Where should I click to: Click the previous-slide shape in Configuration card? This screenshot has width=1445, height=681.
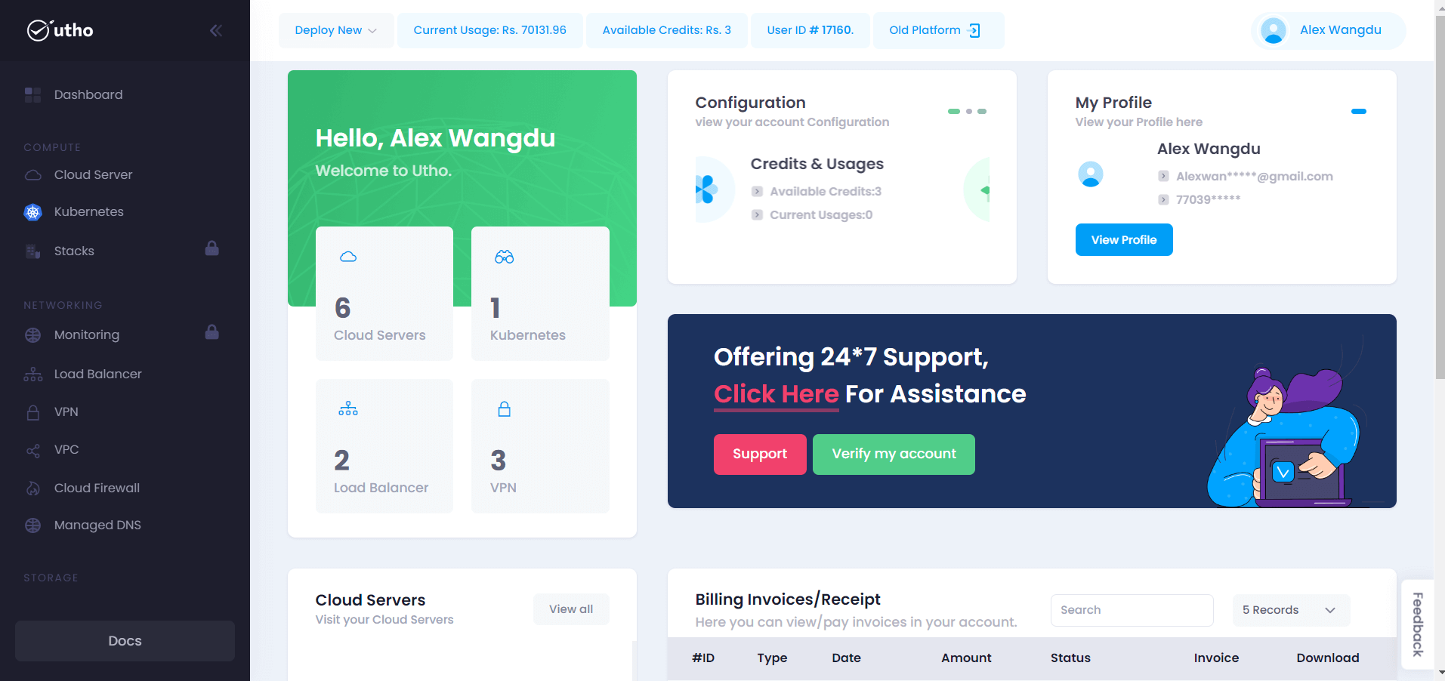point(713,190)
